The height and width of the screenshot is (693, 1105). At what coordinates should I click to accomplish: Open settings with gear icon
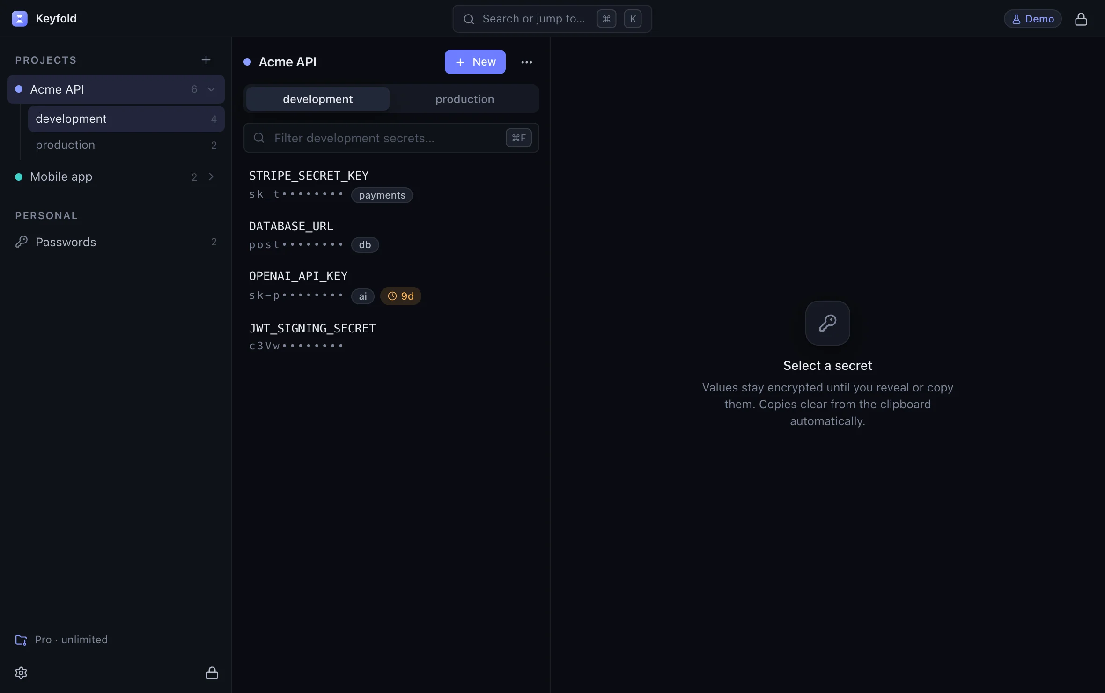21,673
